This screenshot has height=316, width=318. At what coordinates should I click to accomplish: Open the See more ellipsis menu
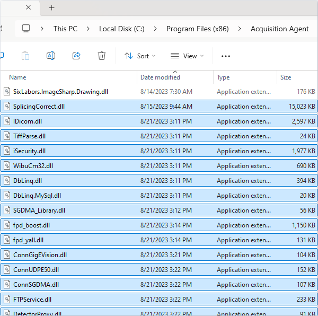[x=226, y=56]
